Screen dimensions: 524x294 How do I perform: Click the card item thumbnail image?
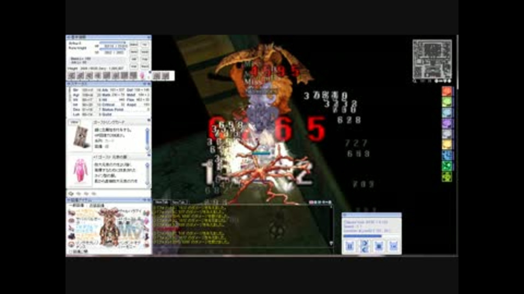[80, 137]
